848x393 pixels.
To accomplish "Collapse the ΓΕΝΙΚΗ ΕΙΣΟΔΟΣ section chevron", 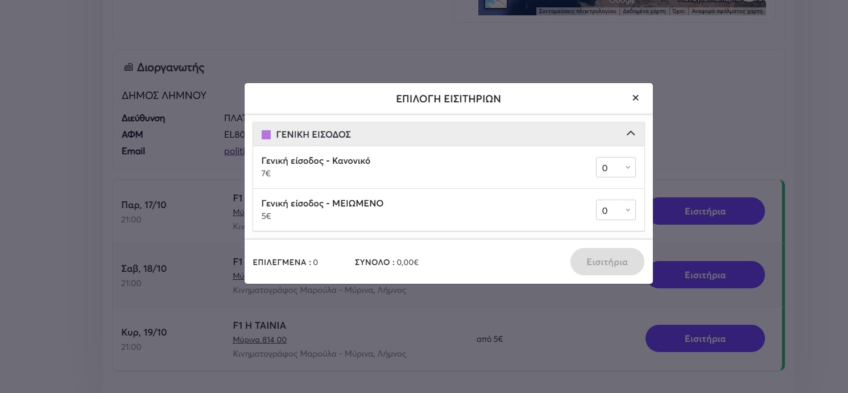I will coord(630,134).
